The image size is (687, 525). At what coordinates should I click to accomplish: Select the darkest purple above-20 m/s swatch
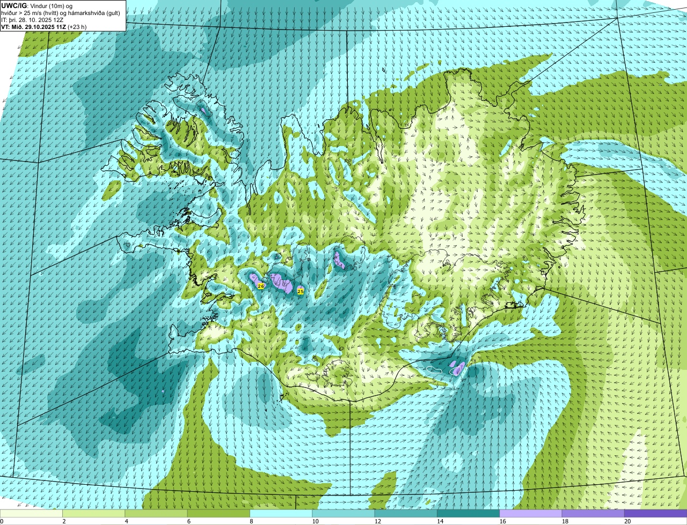pos(656,513)
